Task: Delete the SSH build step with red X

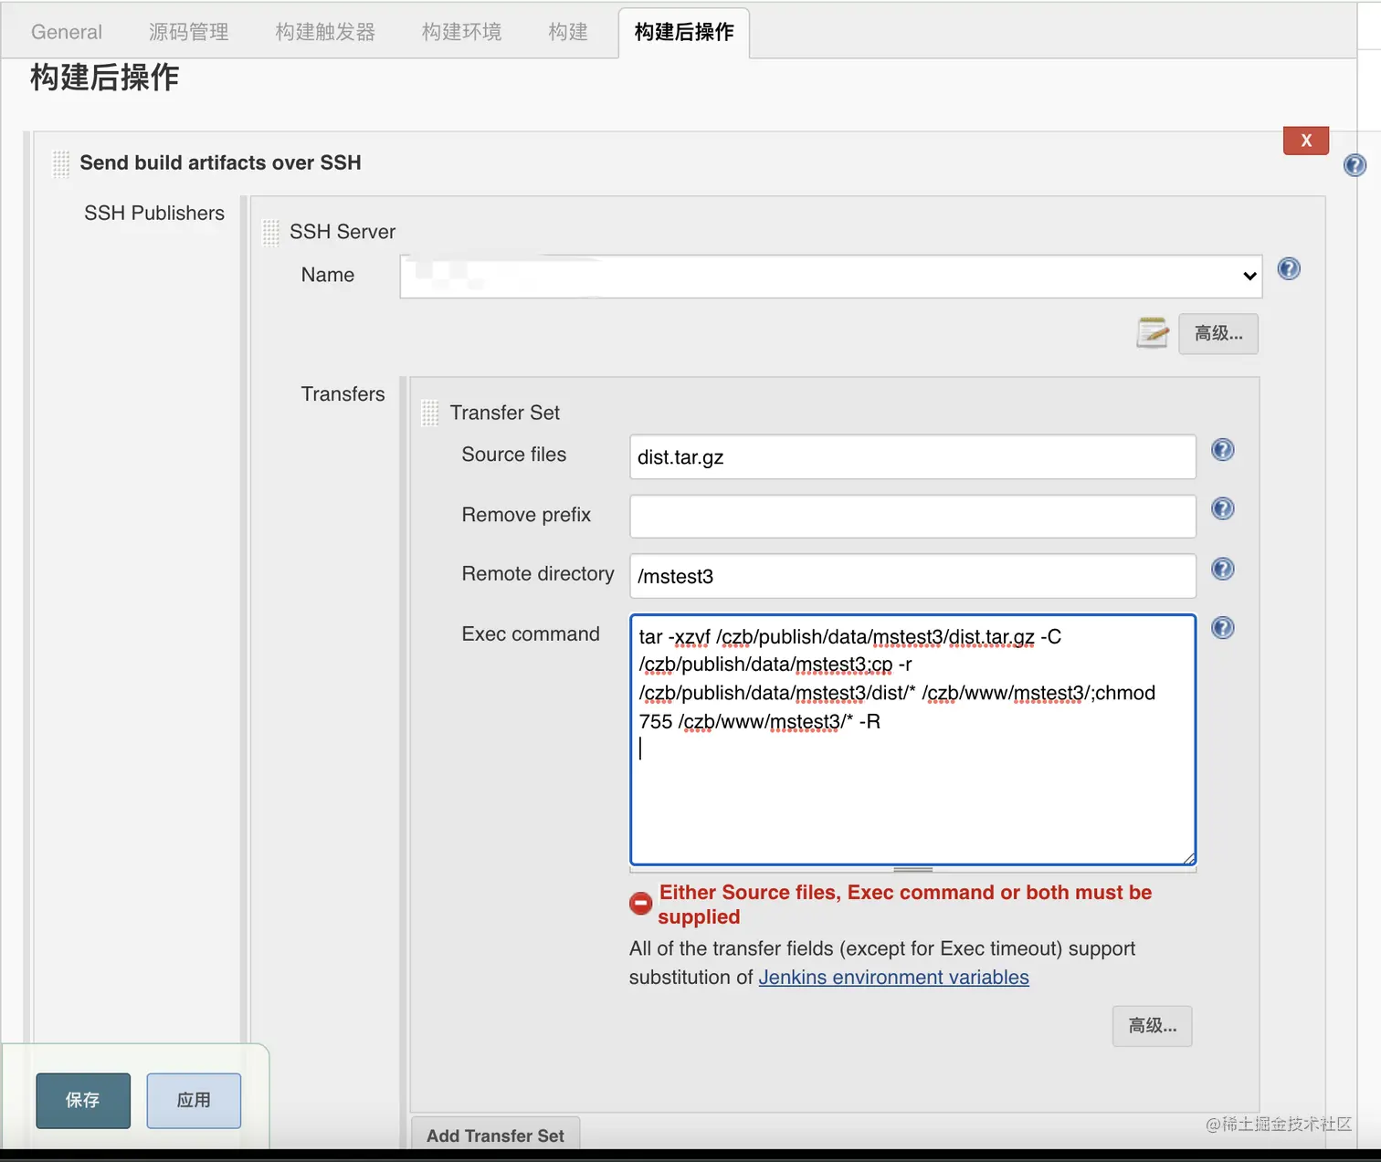Action: click(1305, 141)
